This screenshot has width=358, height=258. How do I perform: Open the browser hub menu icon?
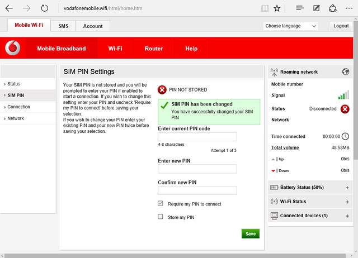click(300, 8)
